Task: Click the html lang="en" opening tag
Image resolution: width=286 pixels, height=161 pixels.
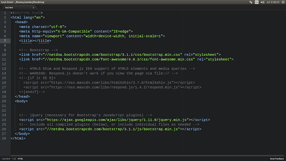Action: 28,17
